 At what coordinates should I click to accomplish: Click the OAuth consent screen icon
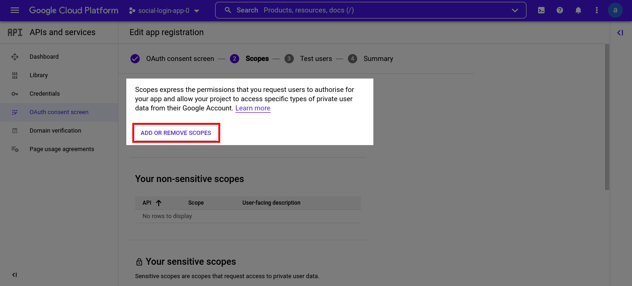coord(15,112)
